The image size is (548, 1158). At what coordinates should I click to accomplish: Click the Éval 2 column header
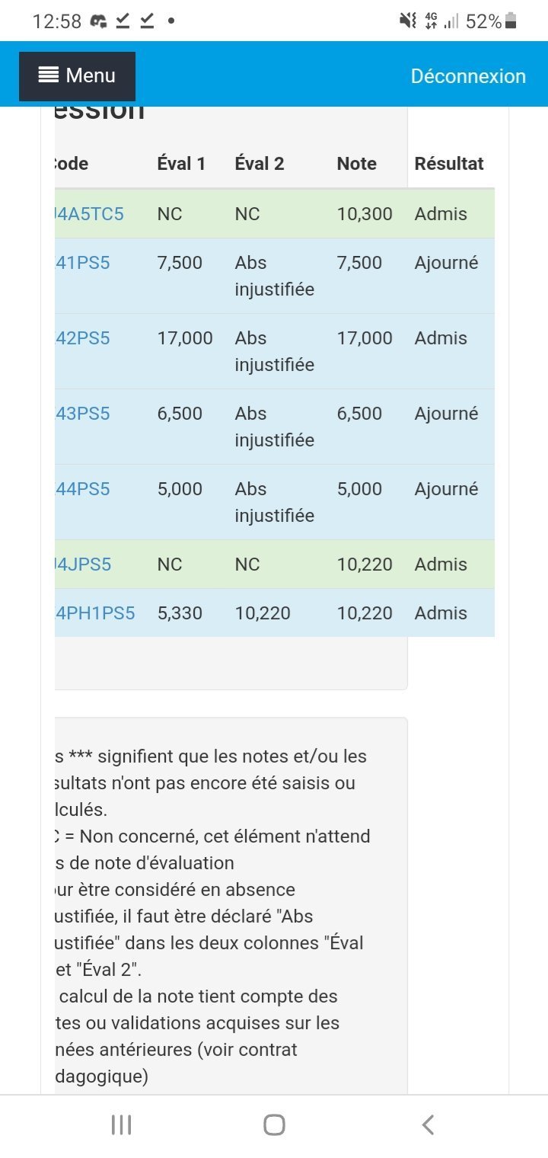tap(260, 164)
